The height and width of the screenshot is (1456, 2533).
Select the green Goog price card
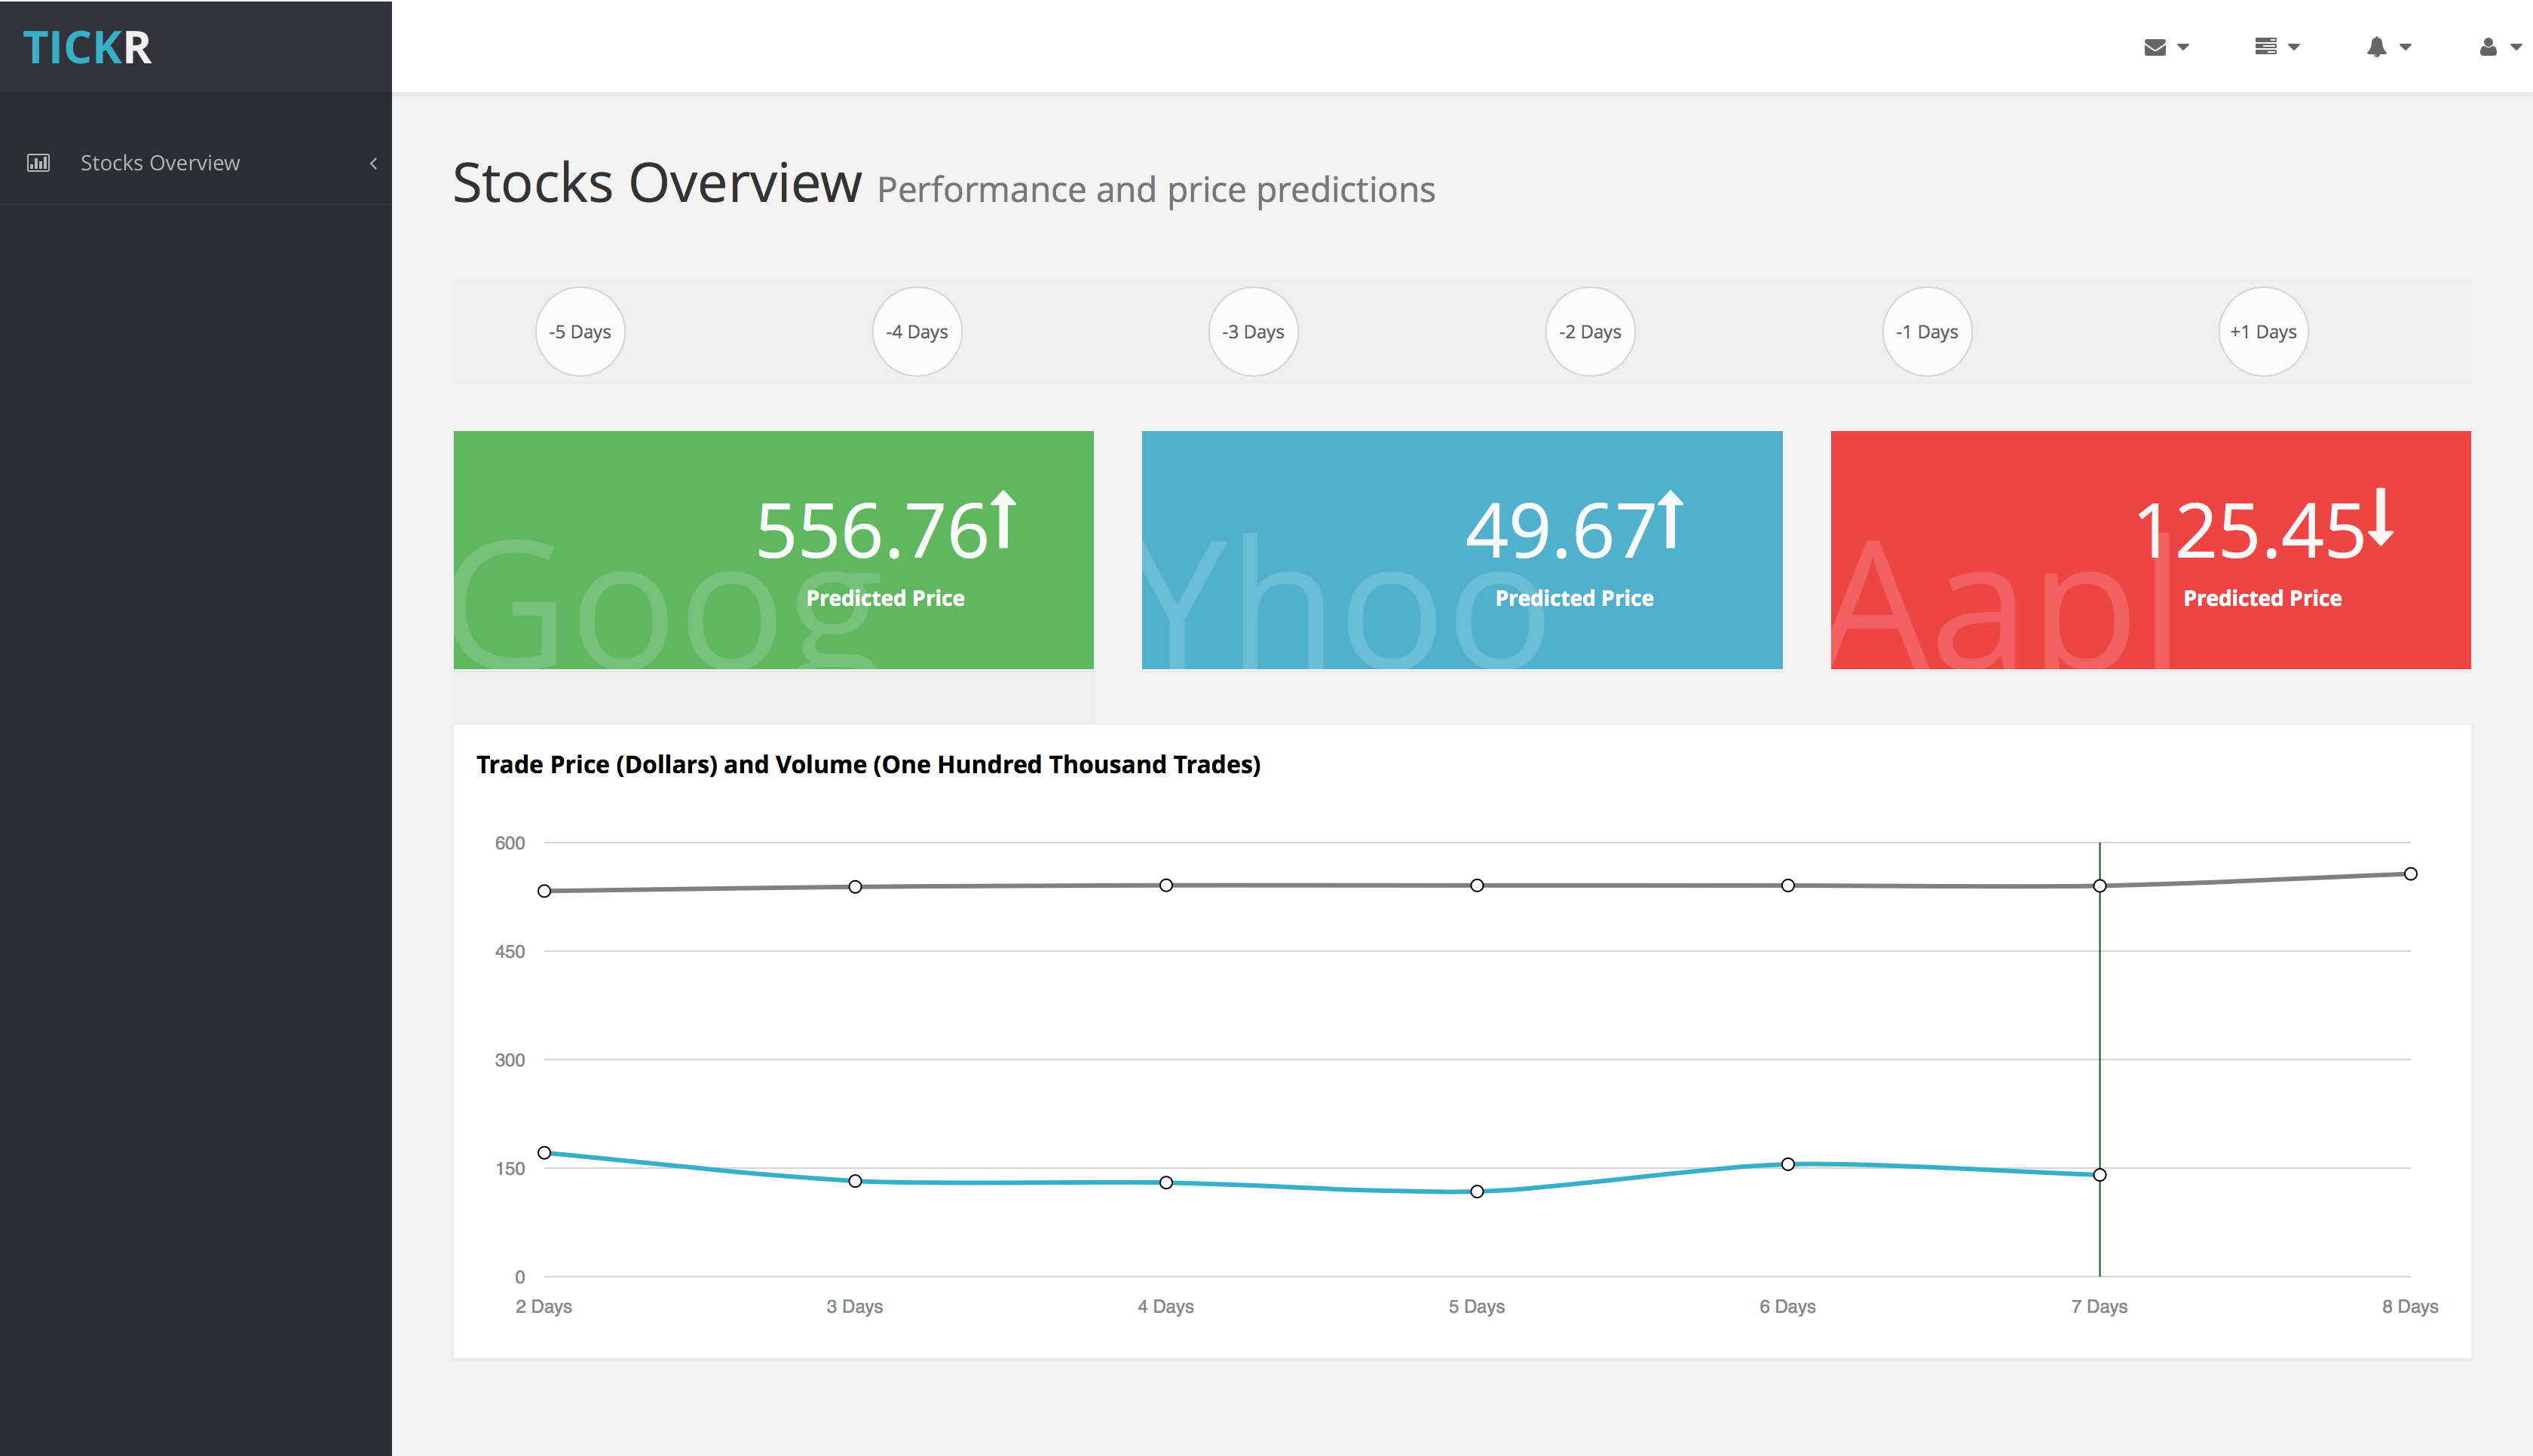[x=773, y=550]
